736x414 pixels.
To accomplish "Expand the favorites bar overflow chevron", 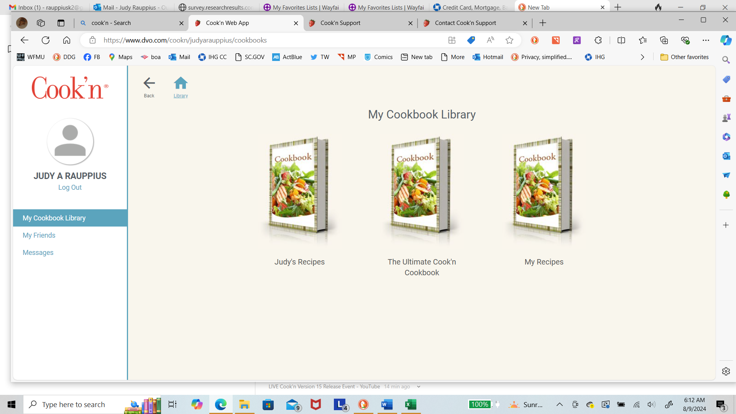I will (642, 57).
